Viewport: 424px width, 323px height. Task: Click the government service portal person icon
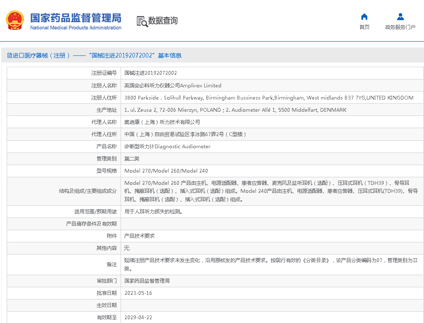click(400, 17)
